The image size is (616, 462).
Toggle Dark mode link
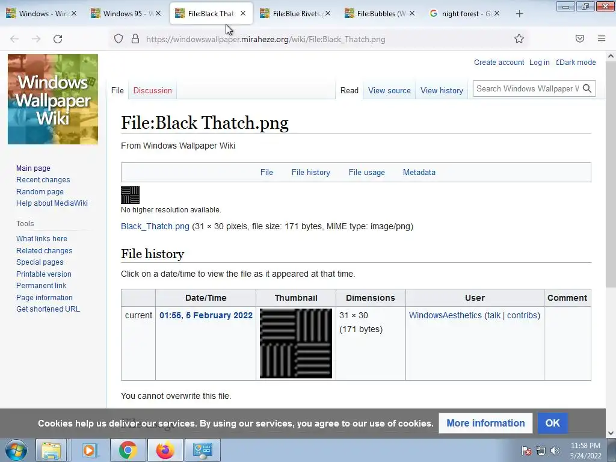[x=576, y=62]
